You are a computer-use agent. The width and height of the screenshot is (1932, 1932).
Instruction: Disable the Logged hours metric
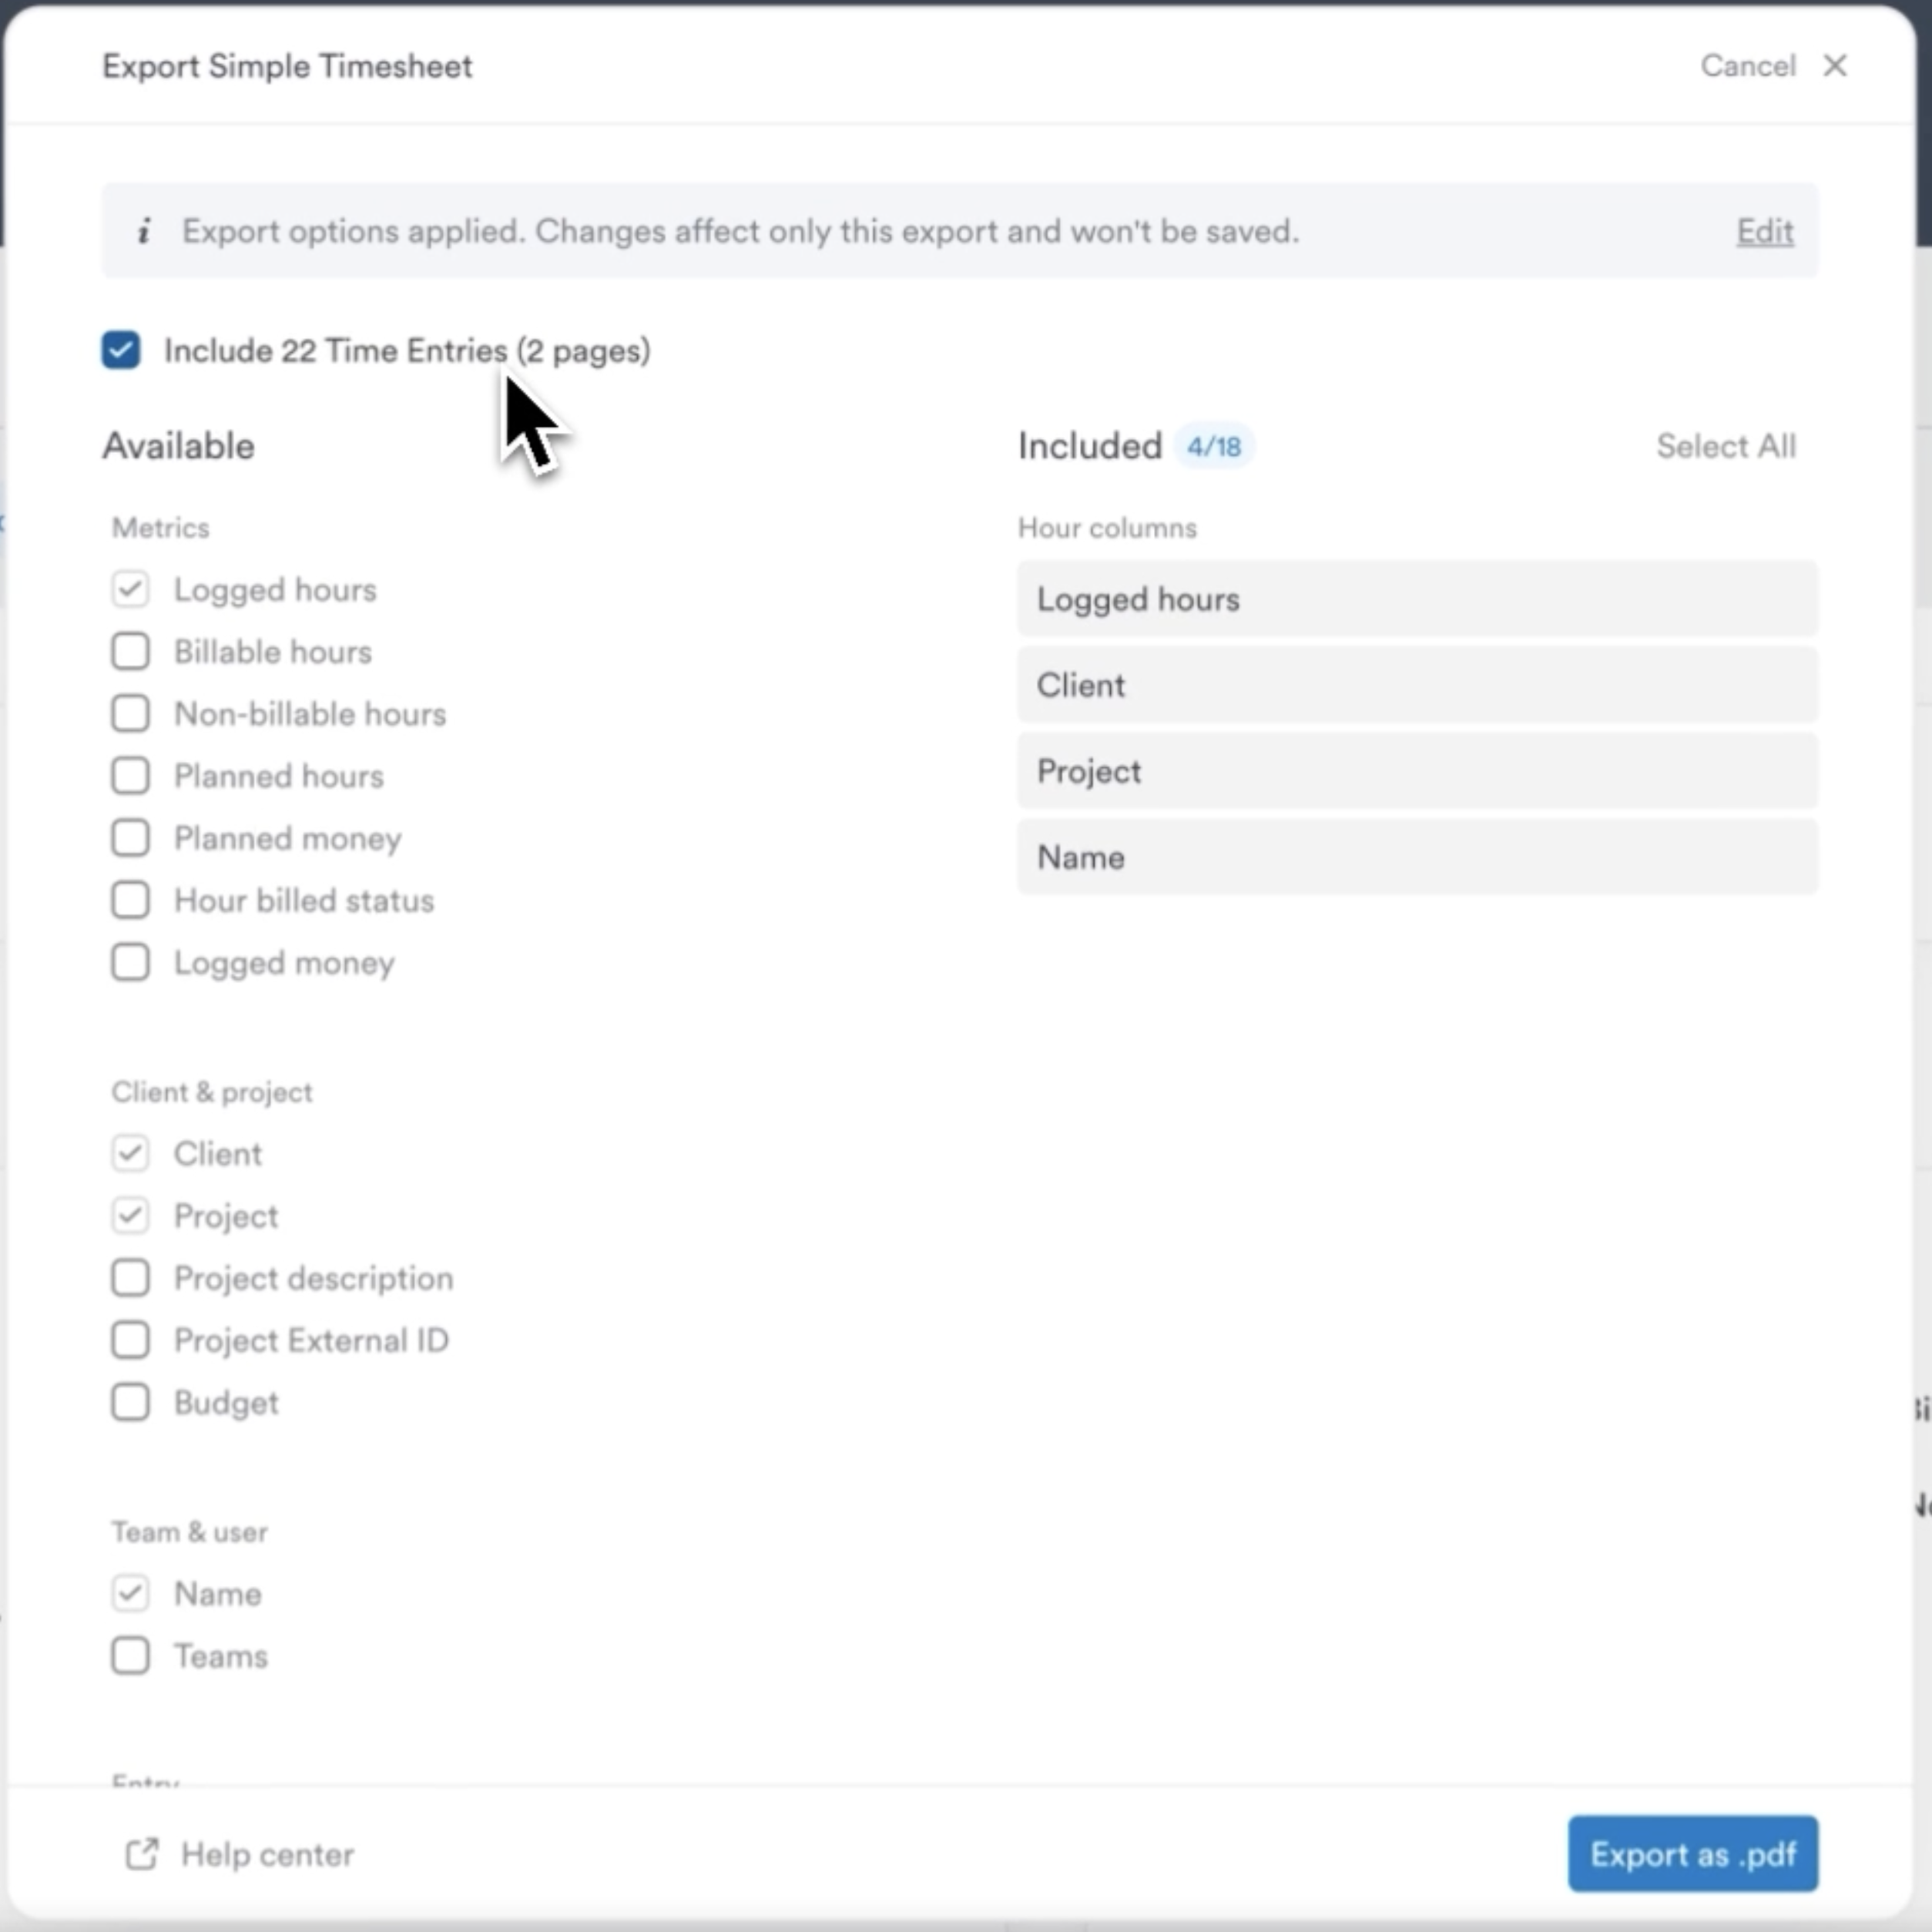(x=130, y=589)
